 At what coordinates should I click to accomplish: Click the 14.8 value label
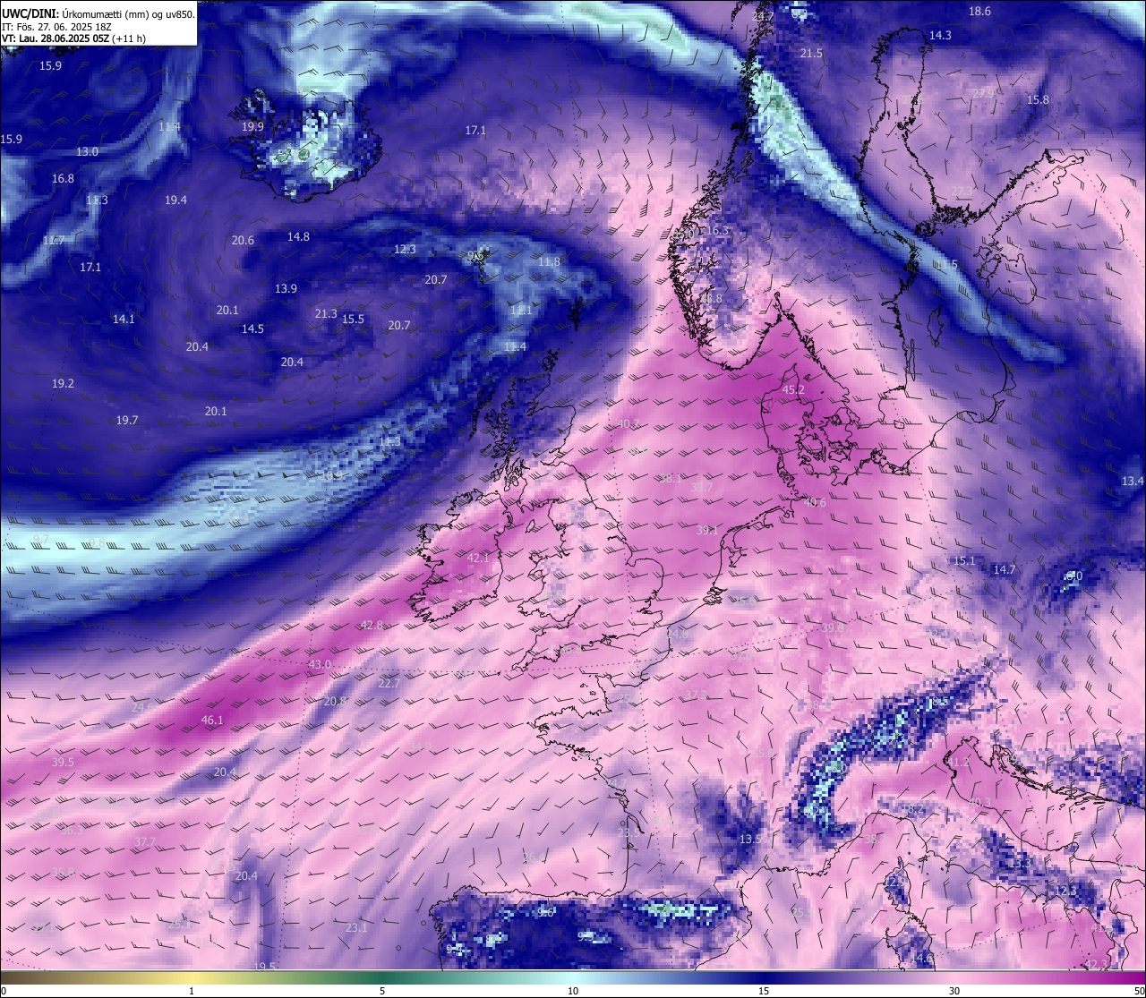[298, 236]
